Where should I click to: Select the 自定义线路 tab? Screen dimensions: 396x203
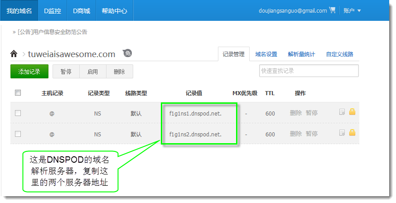339,54
